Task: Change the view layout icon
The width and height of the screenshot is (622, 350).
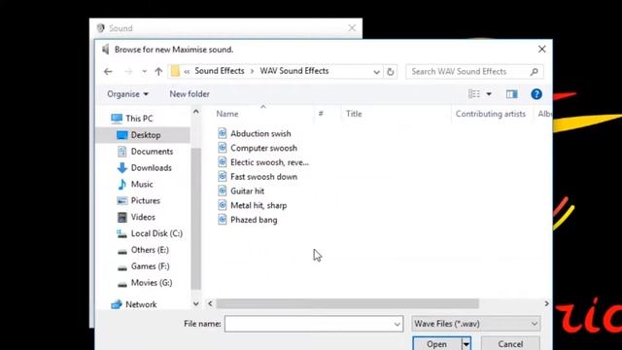Action: 474,94
